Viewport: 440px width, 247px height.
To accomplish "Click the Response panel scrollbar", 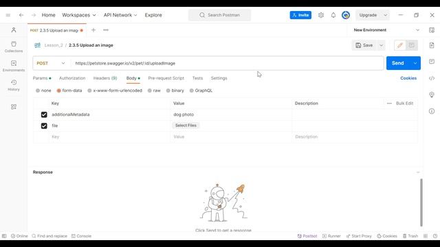I will 421,202.
